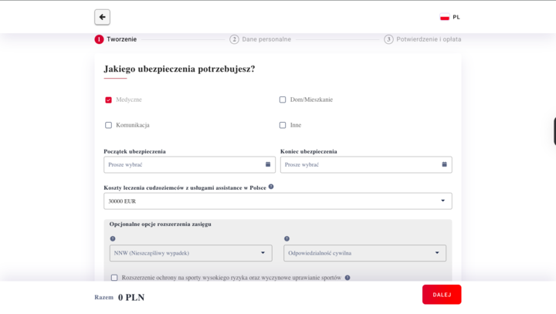This screenshot has height=314, width=556.
Task: Click the back arrow button
Action: (x=102, y=17)
